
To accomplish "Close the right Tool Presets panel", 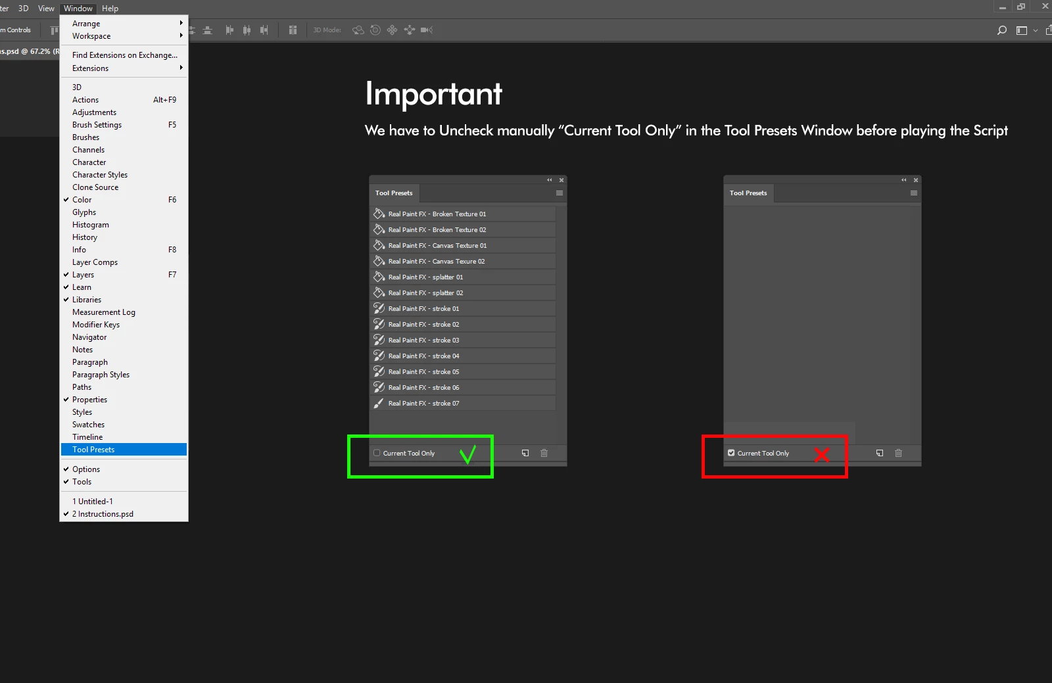I will (x=916, y=180).
